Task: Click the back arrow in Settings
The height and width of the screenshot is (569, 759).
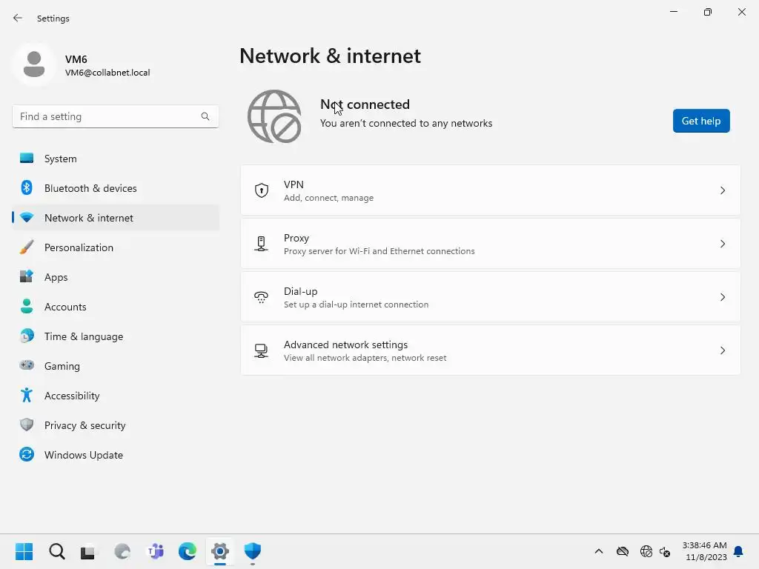Action: click(x=18, y=18)
